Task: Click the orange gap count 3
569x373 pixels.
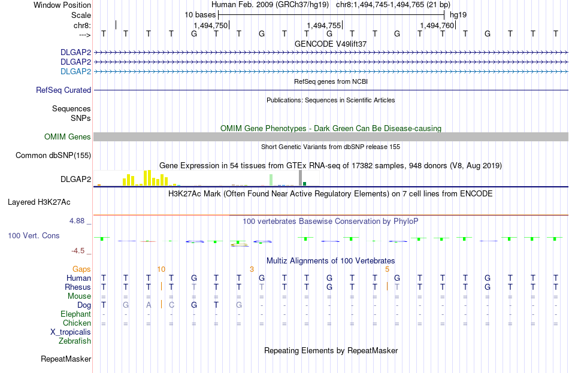Action: (x=252, y=269)
